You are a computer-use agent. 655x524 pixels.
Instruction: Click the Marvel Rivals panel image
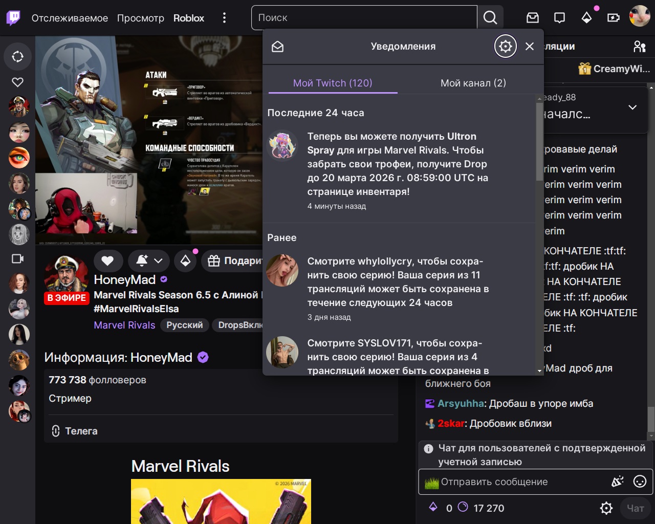click(221, 501)
